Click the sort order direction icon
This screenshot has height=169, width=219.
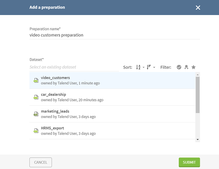pos(149,67)
